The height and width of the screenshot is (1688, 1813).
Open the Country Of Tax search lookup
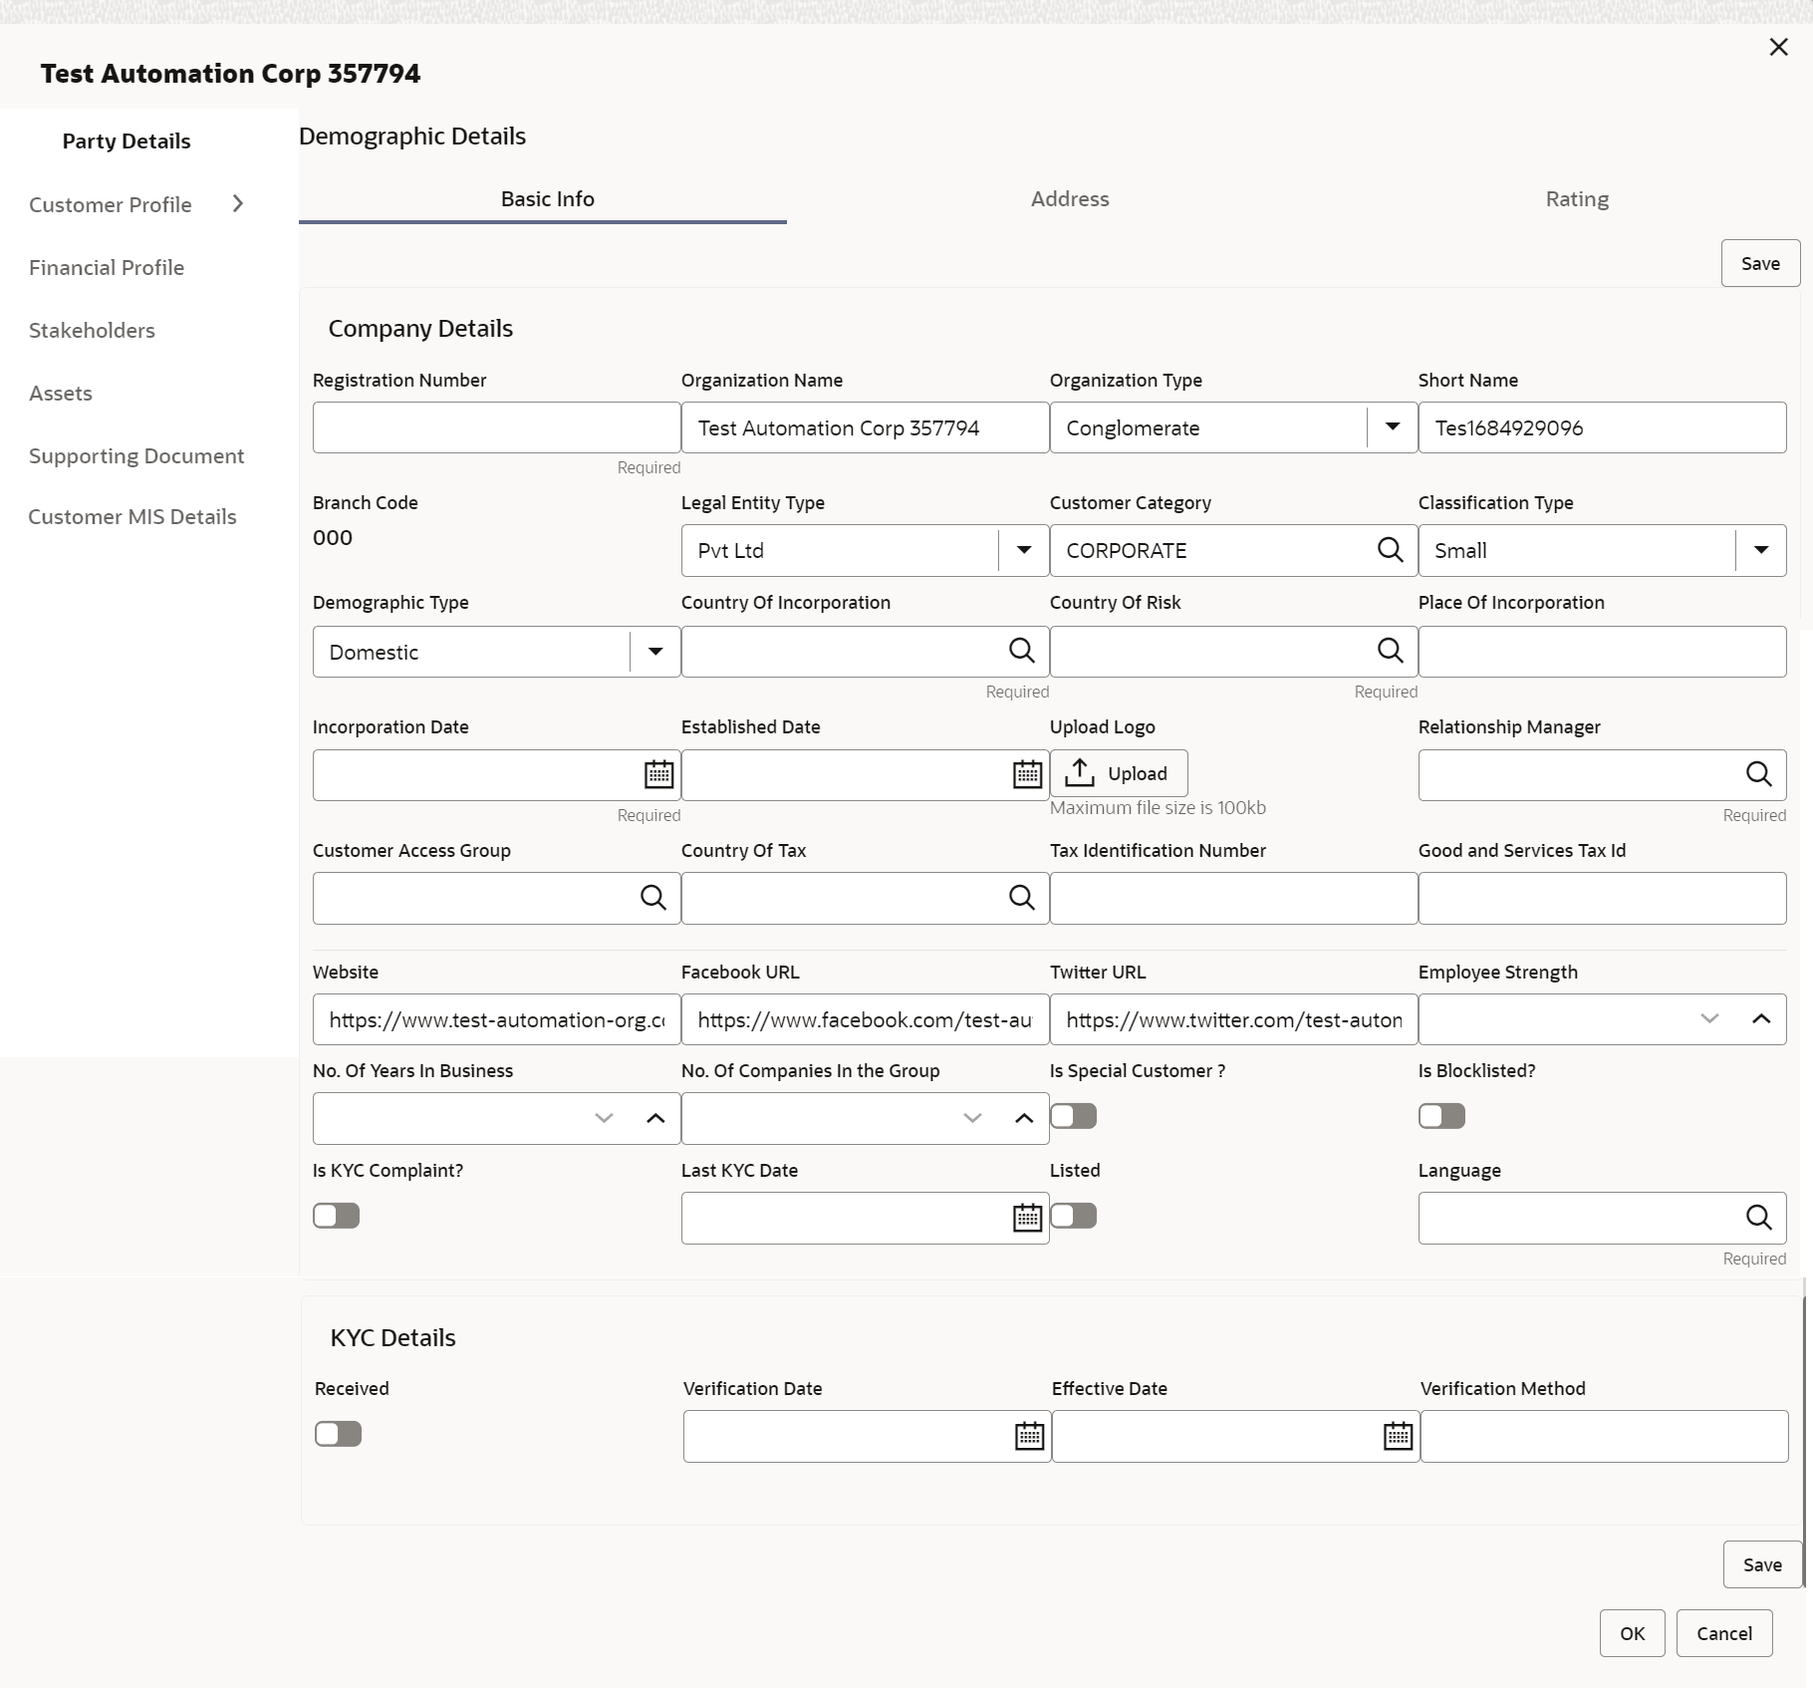coord(1021,898)
